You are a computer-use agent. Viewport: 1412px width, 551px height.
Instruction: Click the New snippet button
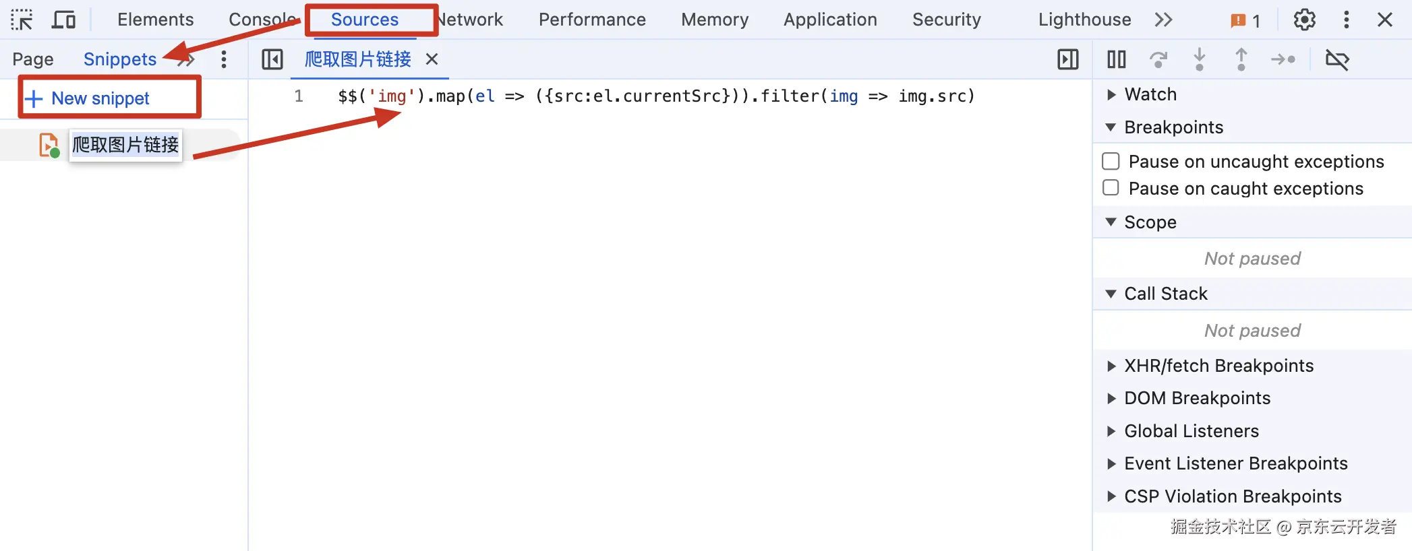coord(100,98)
